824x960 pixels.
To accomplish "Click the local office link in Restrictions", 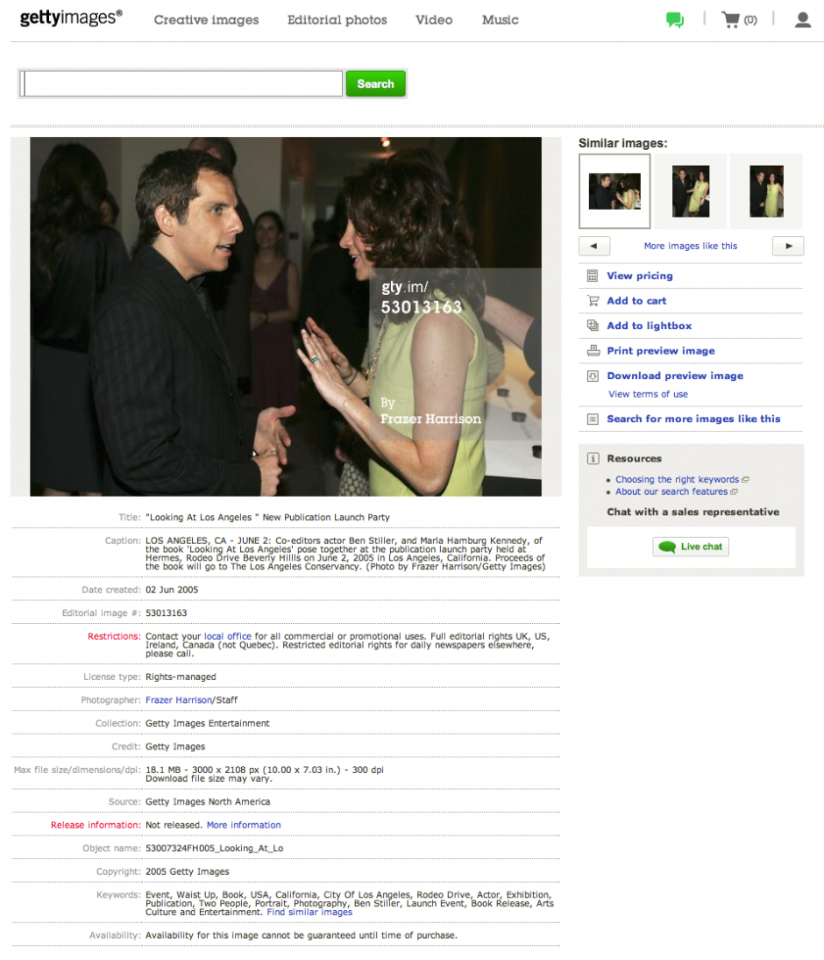I will coord(228,636).
